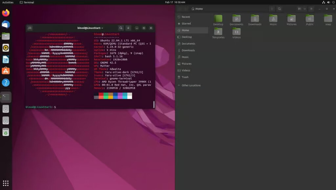Click Activities in the top bar
The width and height of the screenshot is (336, 190).
tap(8, 2)
